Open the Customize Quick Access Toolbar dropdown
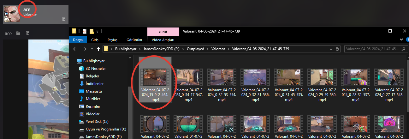The width and height of the screenshot is (409, 139). point(98,31)
